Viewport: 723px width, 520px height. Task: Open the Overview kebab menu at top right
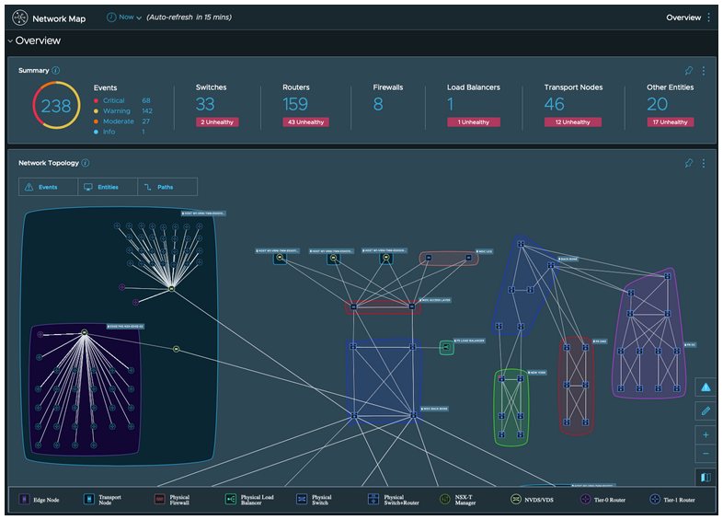pos(709,17)
